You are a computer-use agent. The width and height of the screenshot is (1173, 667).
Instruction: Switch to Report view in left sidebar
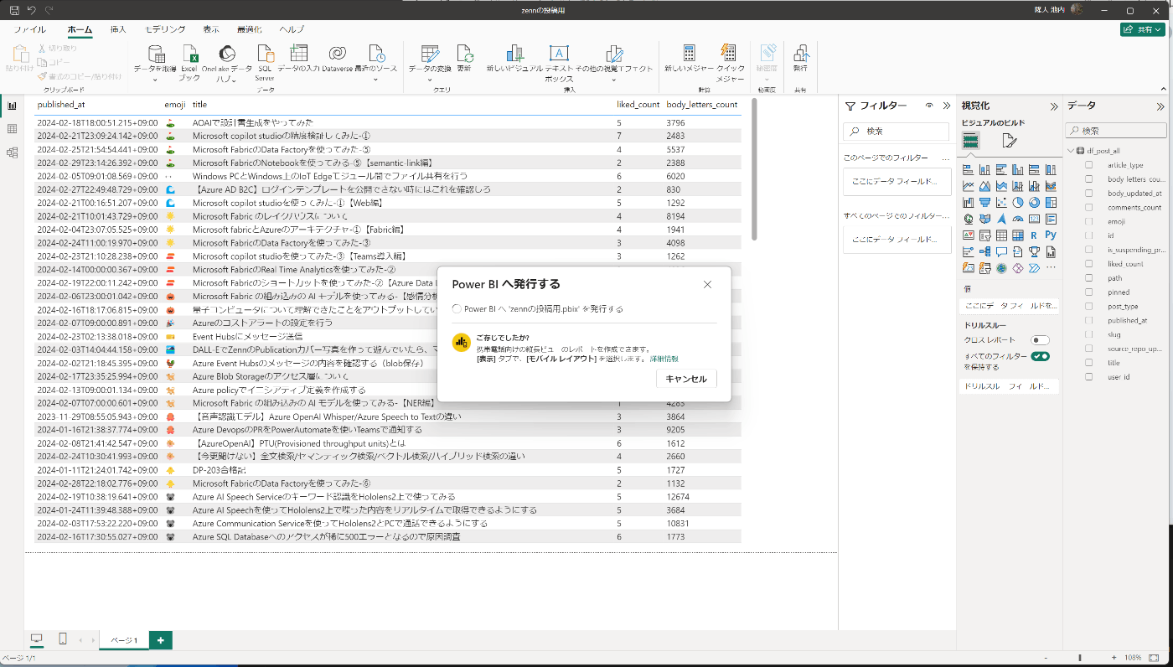(x=12, y=106)
